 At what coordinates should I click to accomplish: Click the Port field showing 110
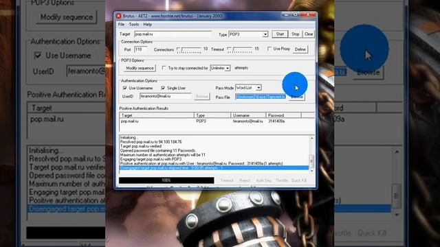coord(140,49)
